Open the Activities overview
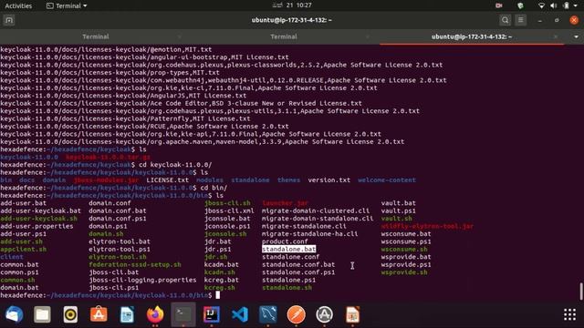This screenshot has height=328, width=584. 18,5
